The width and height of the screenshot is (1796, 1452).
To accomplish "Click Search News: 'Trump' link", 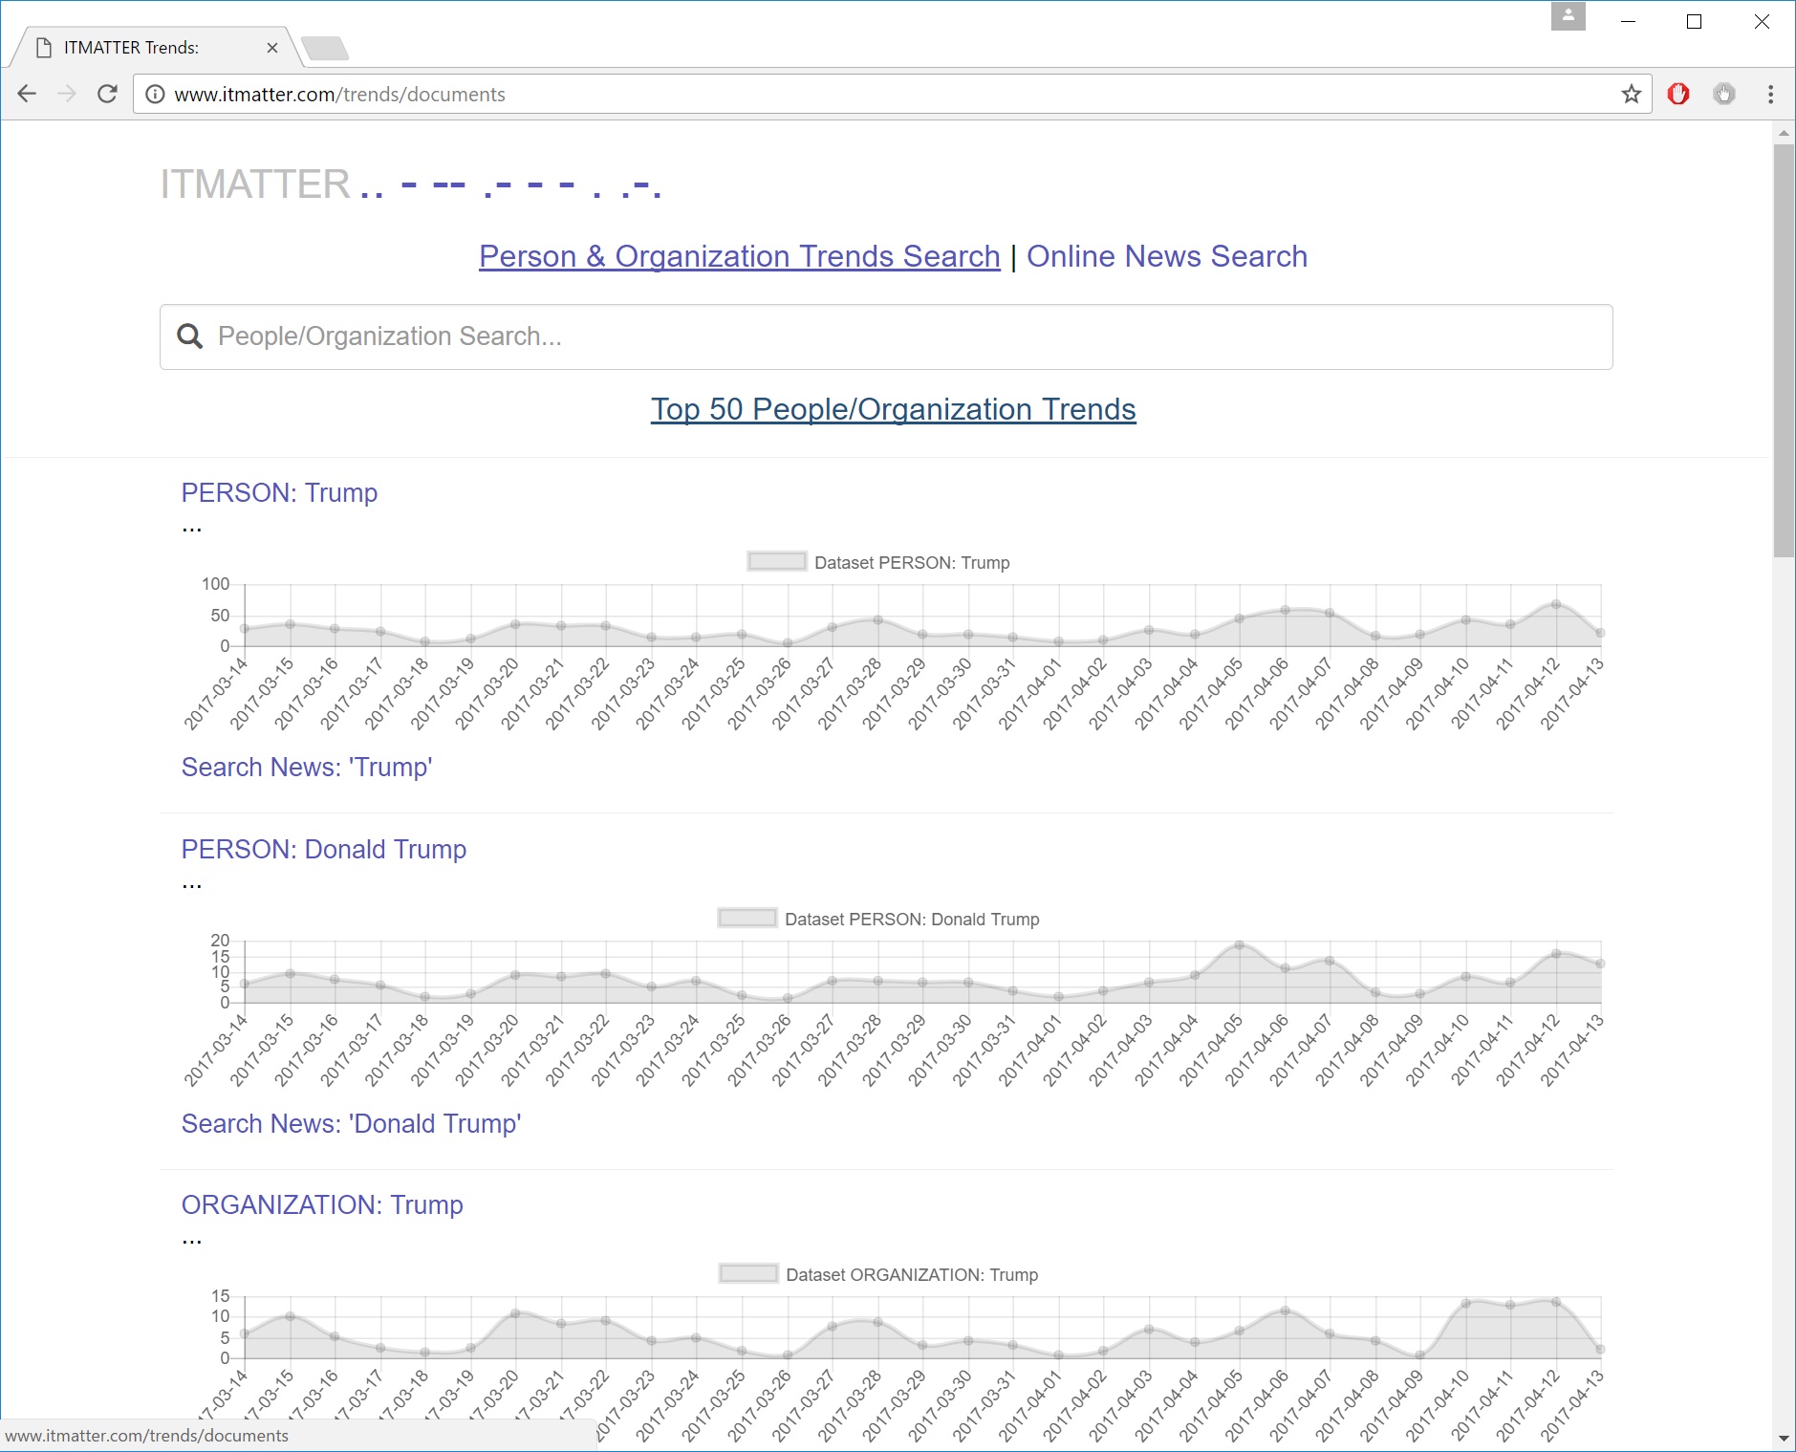I will [307, 767].
